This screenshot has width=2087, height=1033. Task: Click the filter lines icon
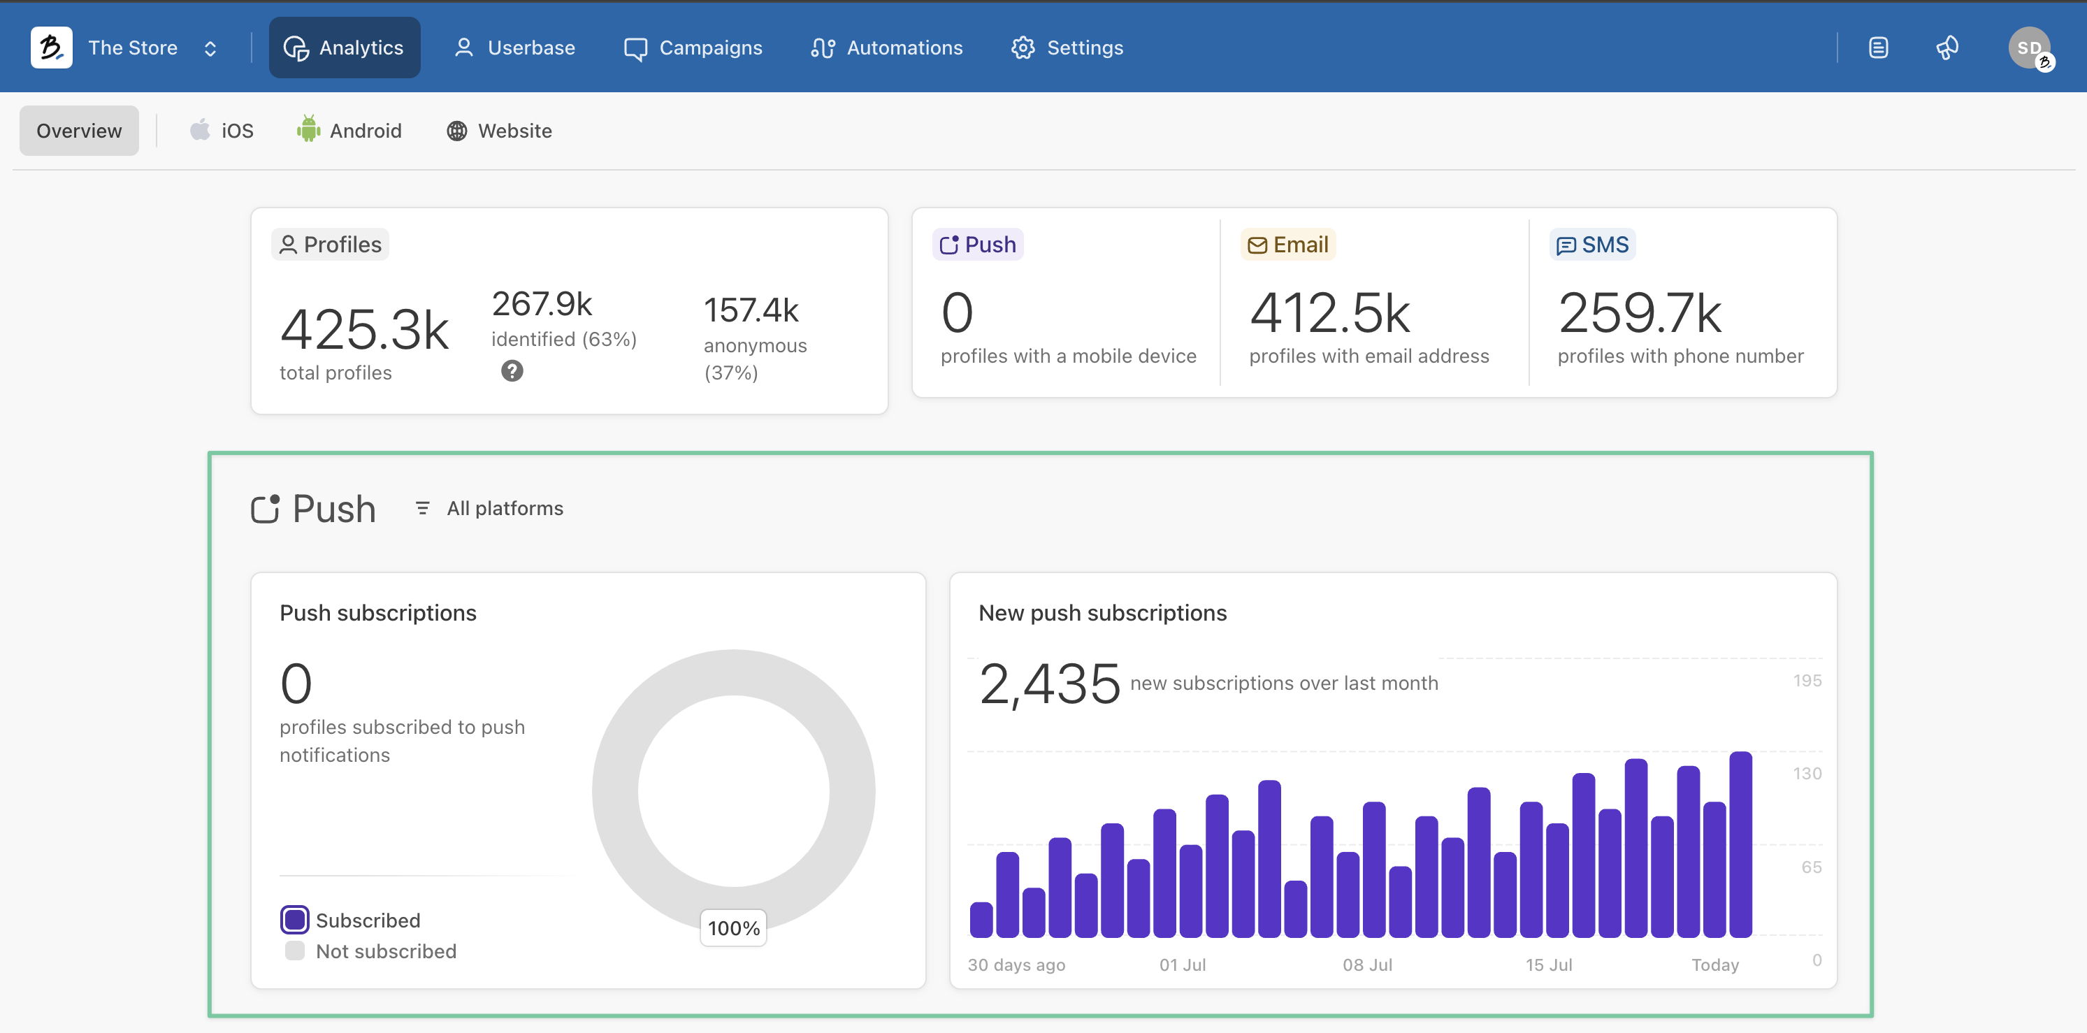point(422,508)
